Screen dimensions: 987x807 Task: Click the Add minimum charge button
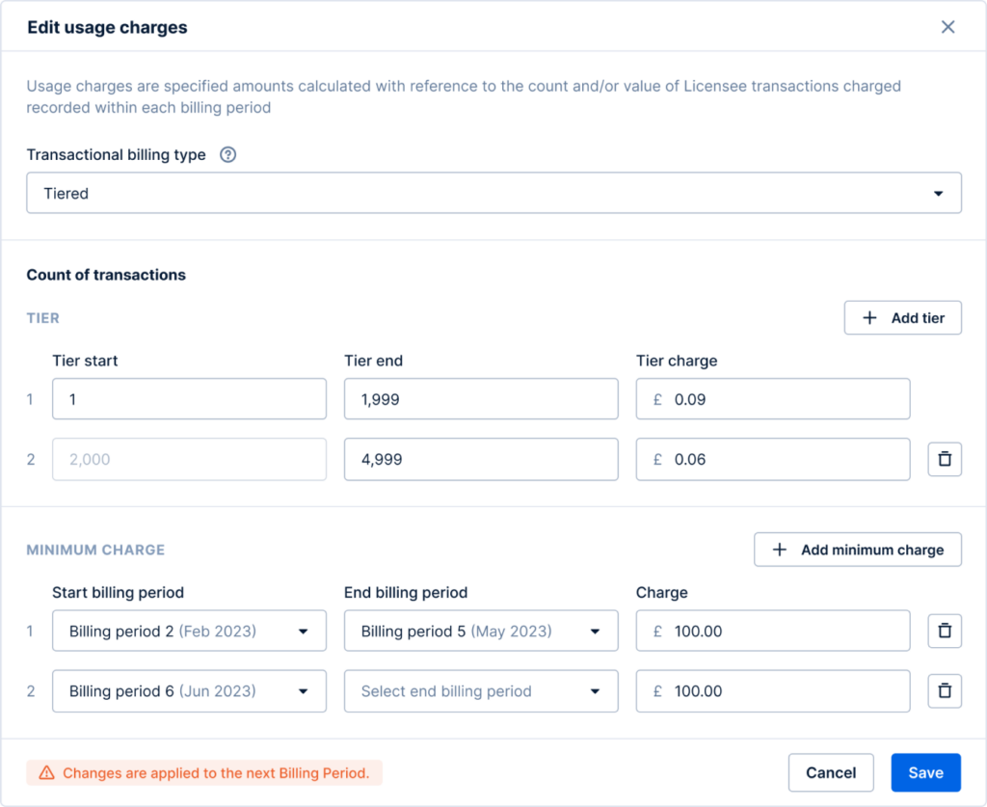tap(857, 549)
